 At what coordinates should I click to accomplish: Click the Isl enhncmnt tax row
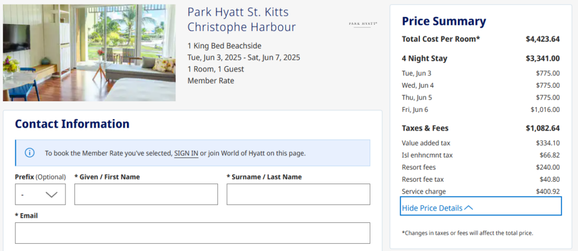[481, 155]
